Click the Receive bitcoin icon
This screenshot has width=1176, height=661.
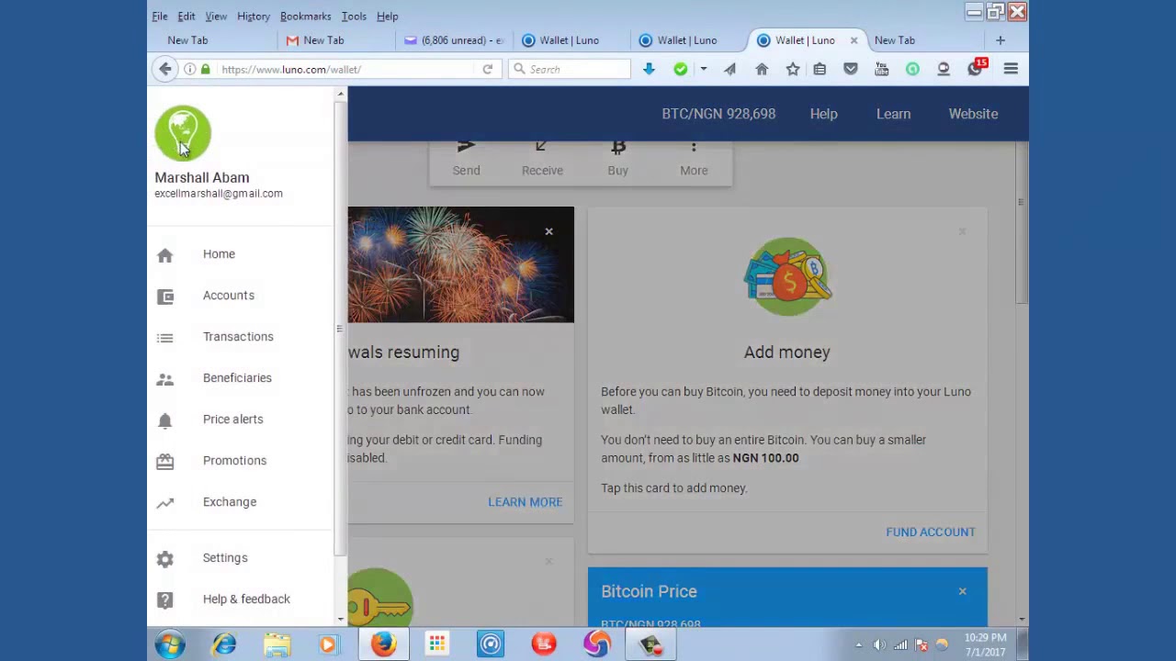pyautogui.click(x=542, y=147)
